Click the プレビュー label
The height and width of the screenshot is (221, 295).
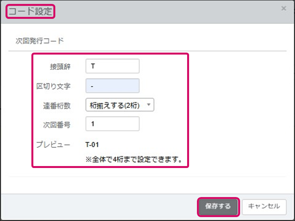click(x=53, y=145)
